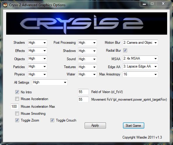The height and width of the screenshot is (145, 173).
Task: Click the Movement FoV value field
Action: coord(83,100)
